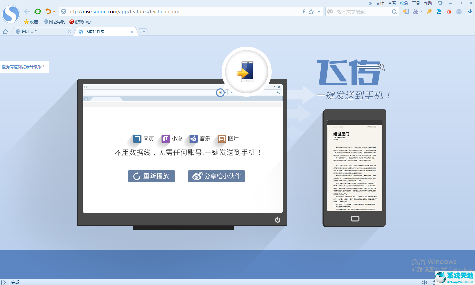Open a new tab with the plus button
Viewport: 475px width, 285px height.
pyautogui.click(x=144, y=31)
